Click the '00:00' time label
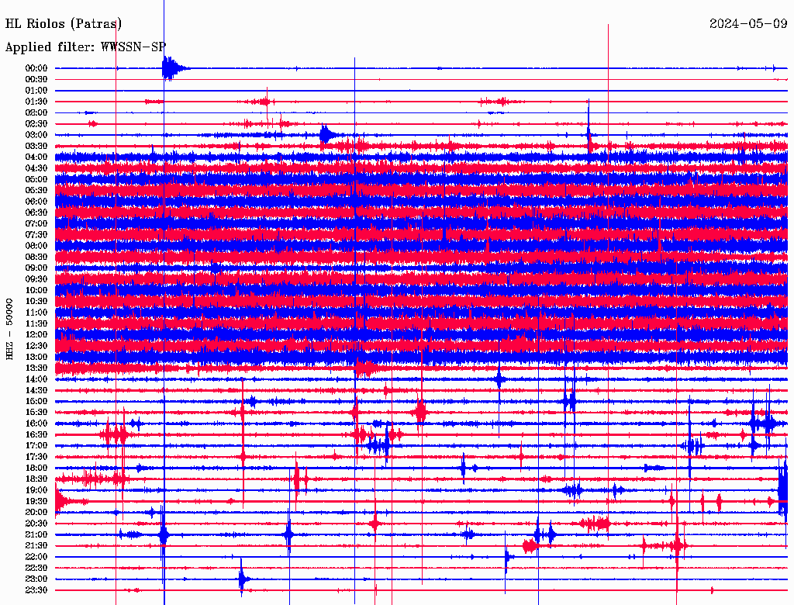The image size is (794, 605). (x=36, y=68)
